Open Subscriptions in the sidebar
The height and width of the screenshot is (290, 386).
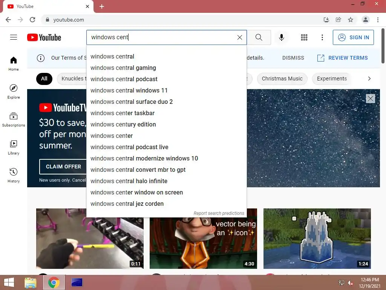[14, 119]
